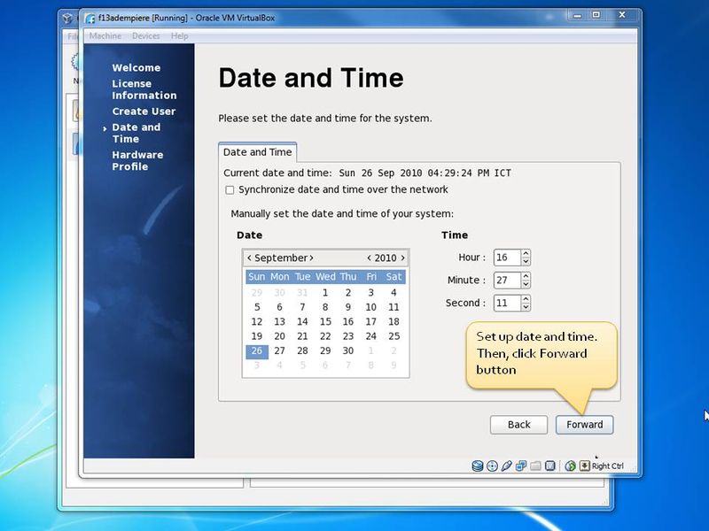Increase the Second value
The image size is (709, 531).
[526, 299]
